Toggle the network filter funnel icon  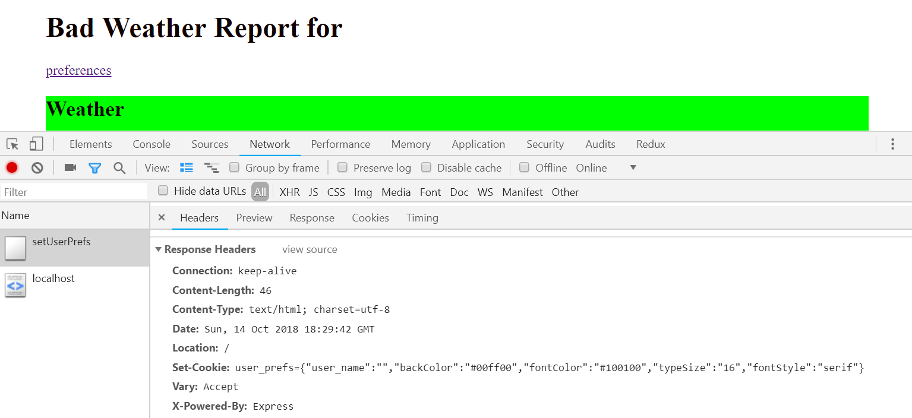(x=94, y=168)
